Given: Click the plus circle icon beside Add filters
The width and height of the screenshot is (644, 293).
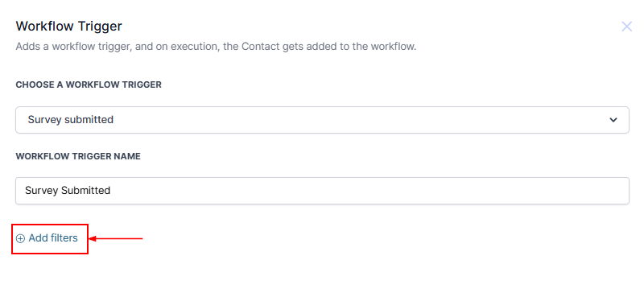Looking at the screenshot, I should tap(20, 238).
